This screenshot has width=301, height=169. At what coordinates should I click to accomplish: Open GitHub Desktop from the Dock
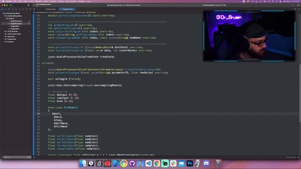click(x=132, y=163)
